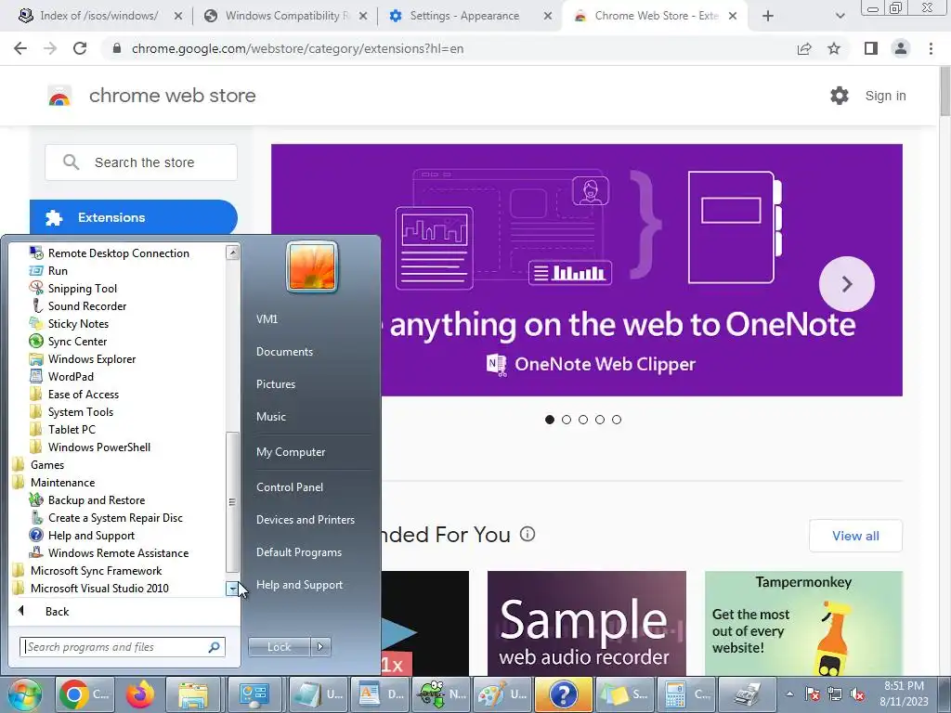Click the Search the store field
The height and width of the screenshot is (713, 951).
(141, 162)
